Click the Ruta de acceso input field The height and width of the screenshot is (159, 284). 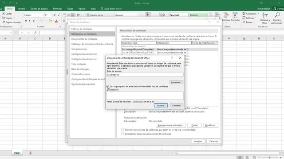coord(145,75)
